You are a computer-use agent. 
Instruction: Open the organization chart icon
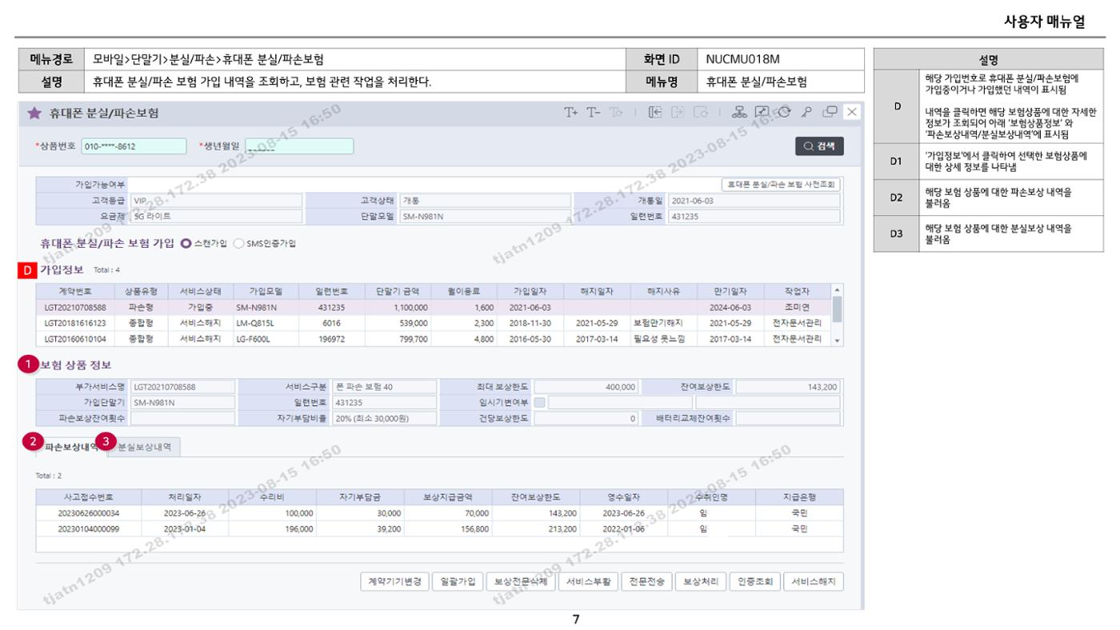[x=740, y=113]
